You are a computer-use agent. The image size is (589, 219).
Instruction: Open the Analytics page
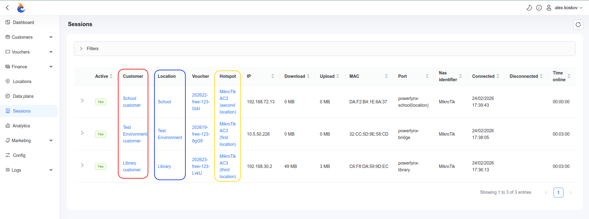[x=21, y=126]
